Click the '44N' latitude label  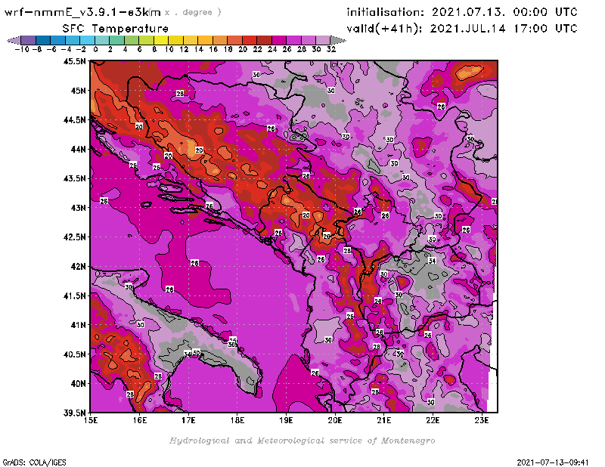[78, 149]
